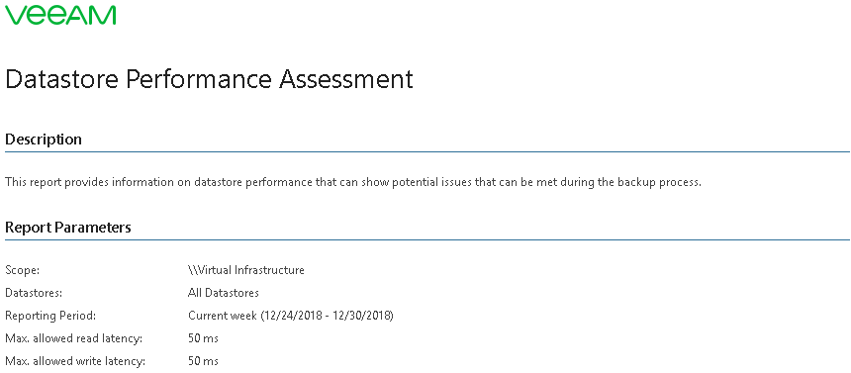
Task: Select the write latency 50 ms value
Action: pyautogui.click(x=203, y=361)
